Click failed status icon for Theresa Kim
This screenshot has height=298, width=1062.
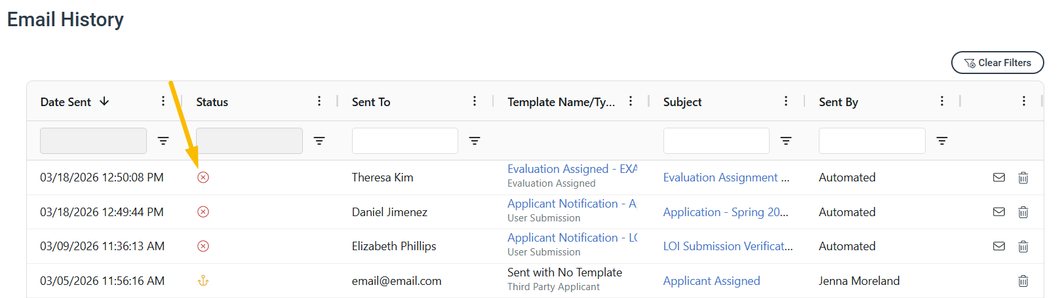(203, 177)
